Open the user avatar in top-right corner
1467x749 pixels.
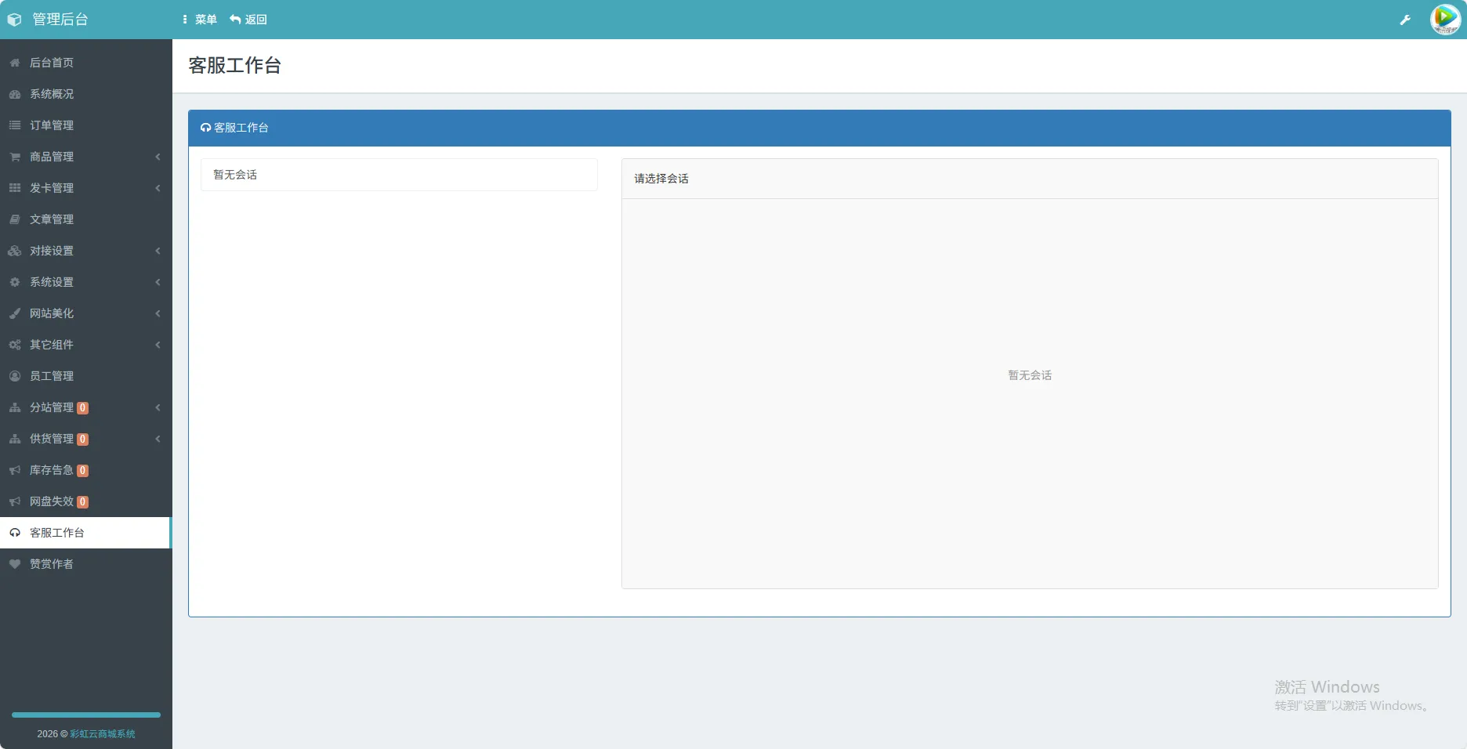coord(1444,20)
